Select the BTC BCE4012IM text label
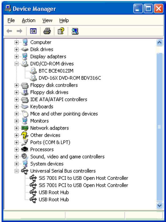Screen dimensions: 166x222 [56, 71]
